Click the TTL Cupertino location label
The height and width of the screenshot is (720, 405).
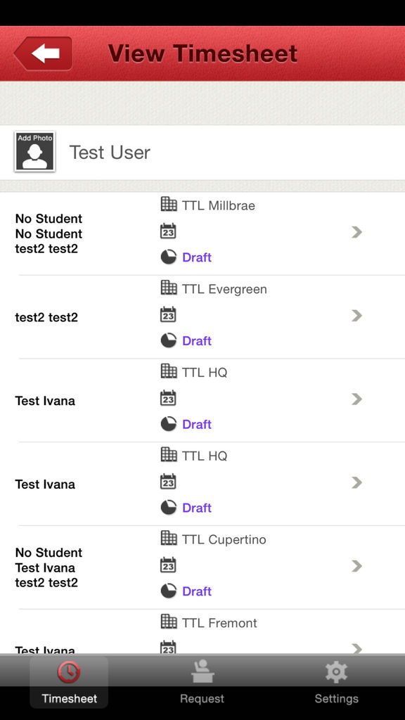[x=224, y=539]
